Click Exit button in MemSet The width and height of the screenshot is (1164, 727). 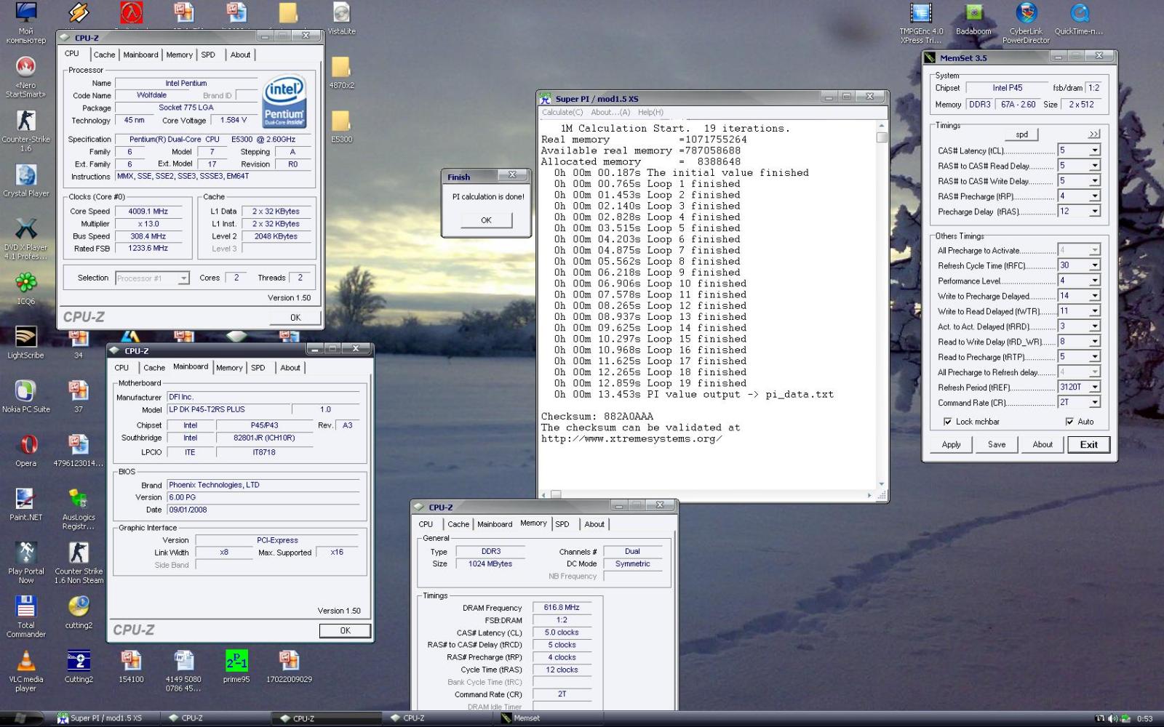click(1088, 445)
